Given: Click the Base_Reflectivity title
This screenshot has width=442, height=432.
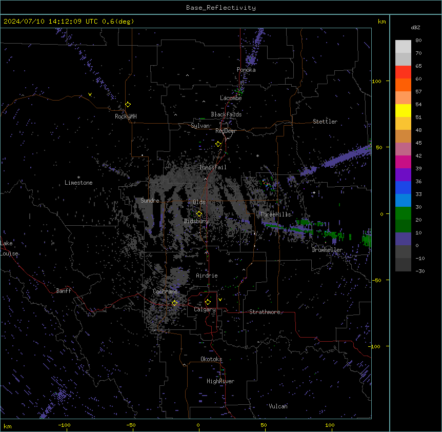Looking at the screenshot, I should point(221,8).
